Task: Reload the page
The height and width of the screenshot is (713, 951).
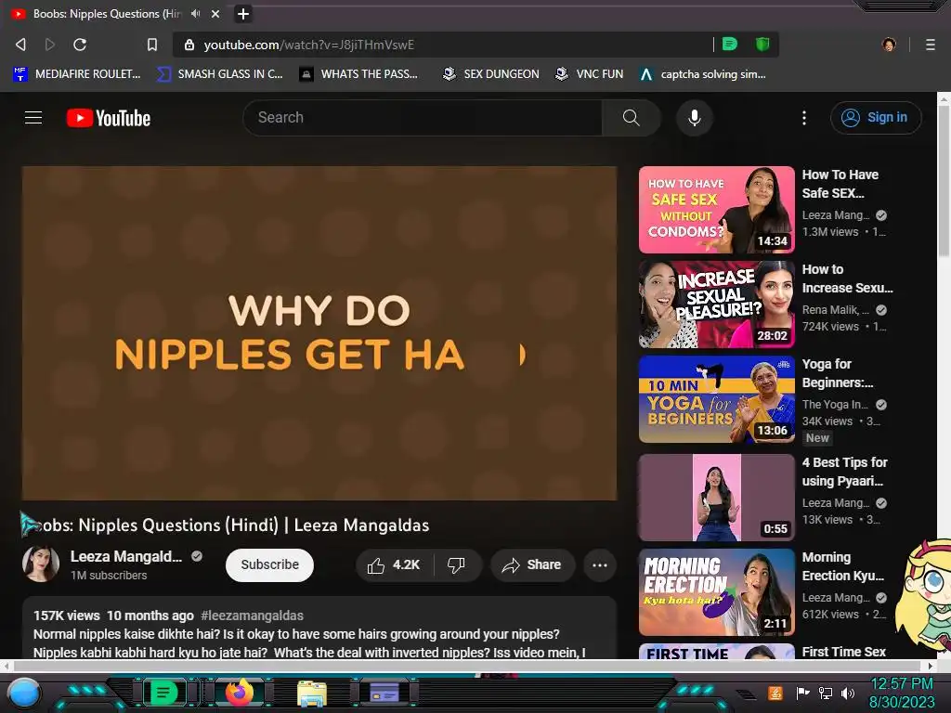Action: (x=80, y=45)
